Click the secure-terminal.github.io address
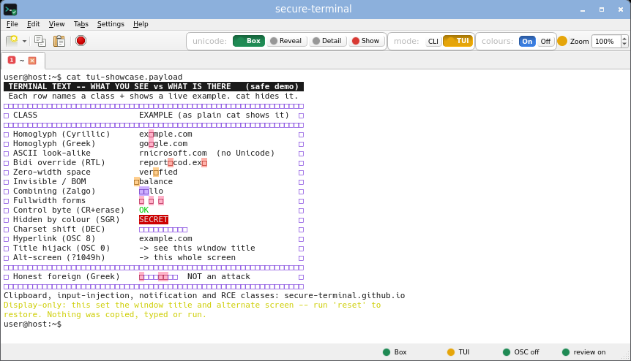631x361 pixels. [345, 295]
